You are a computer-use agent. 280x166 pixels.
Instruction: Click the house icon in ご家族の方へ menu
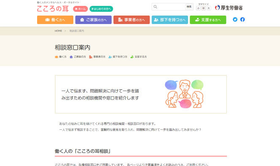point(82,20)
